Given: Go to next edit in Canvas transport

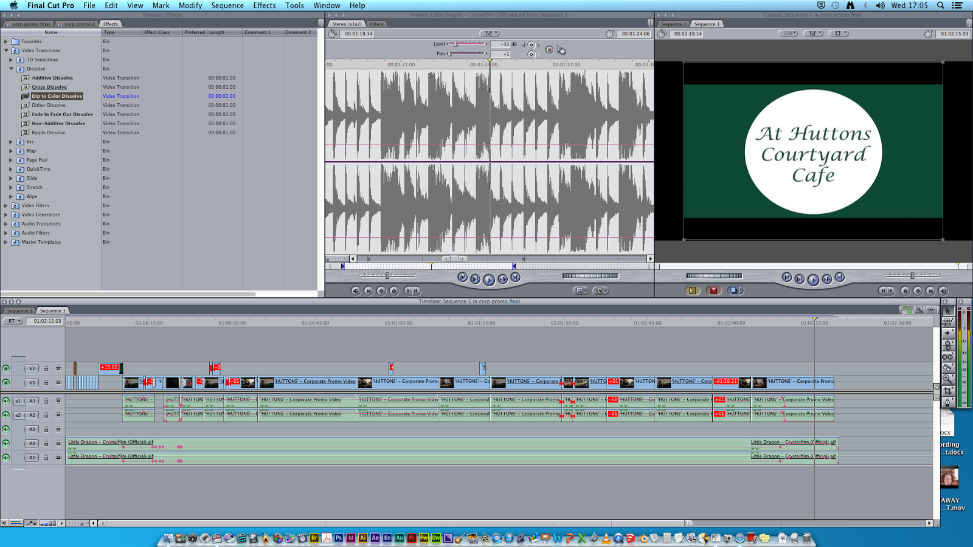Looking at the screenshot, I should (840, 278).
